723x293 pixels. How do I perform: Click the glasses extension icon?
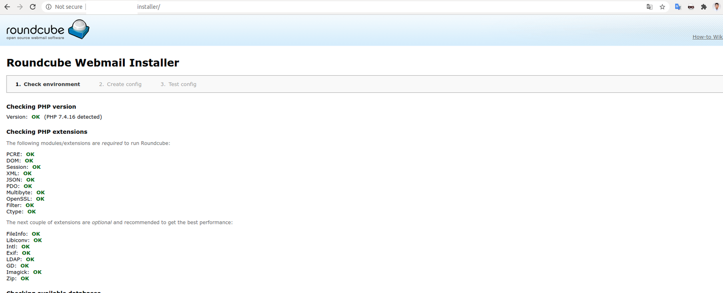tap(691, 7)
